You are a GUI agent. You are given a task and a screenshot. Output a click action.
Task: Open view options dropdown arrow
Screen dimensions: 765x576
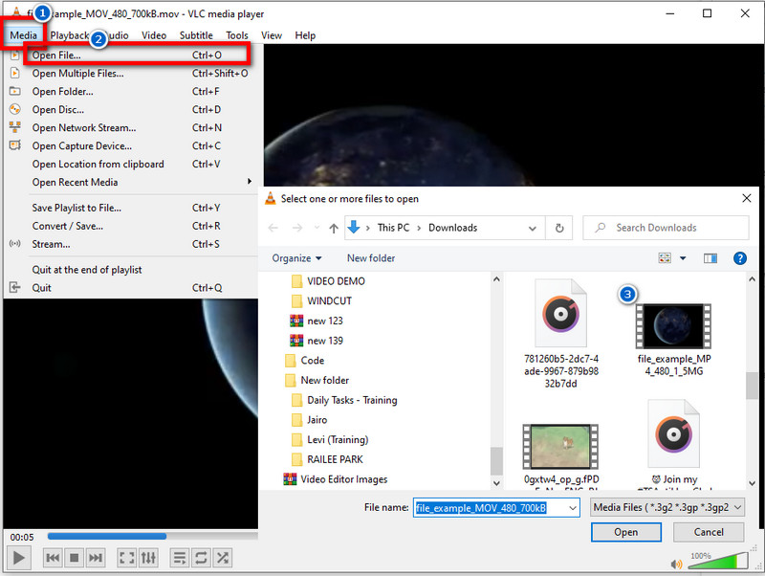683,257
